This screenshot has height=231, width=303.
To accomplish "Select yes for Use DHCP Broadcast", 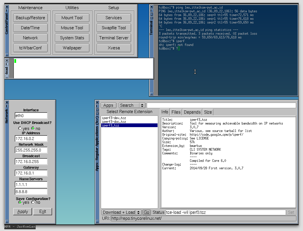I will [20, 128].
